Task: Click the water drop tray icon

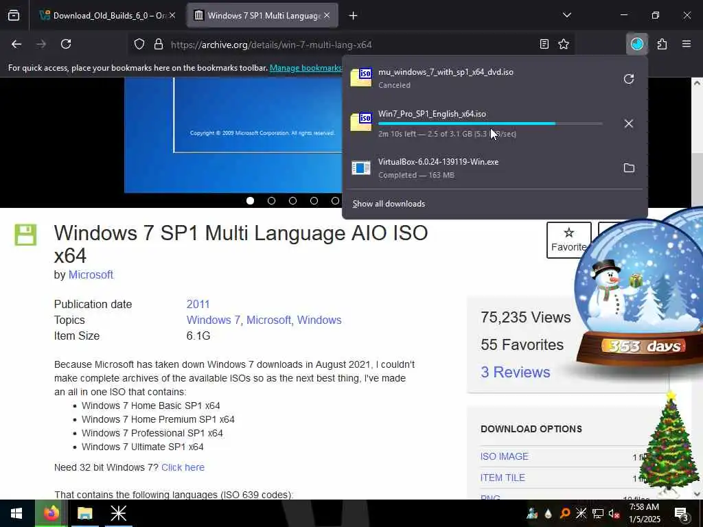Action: (548, 513)
